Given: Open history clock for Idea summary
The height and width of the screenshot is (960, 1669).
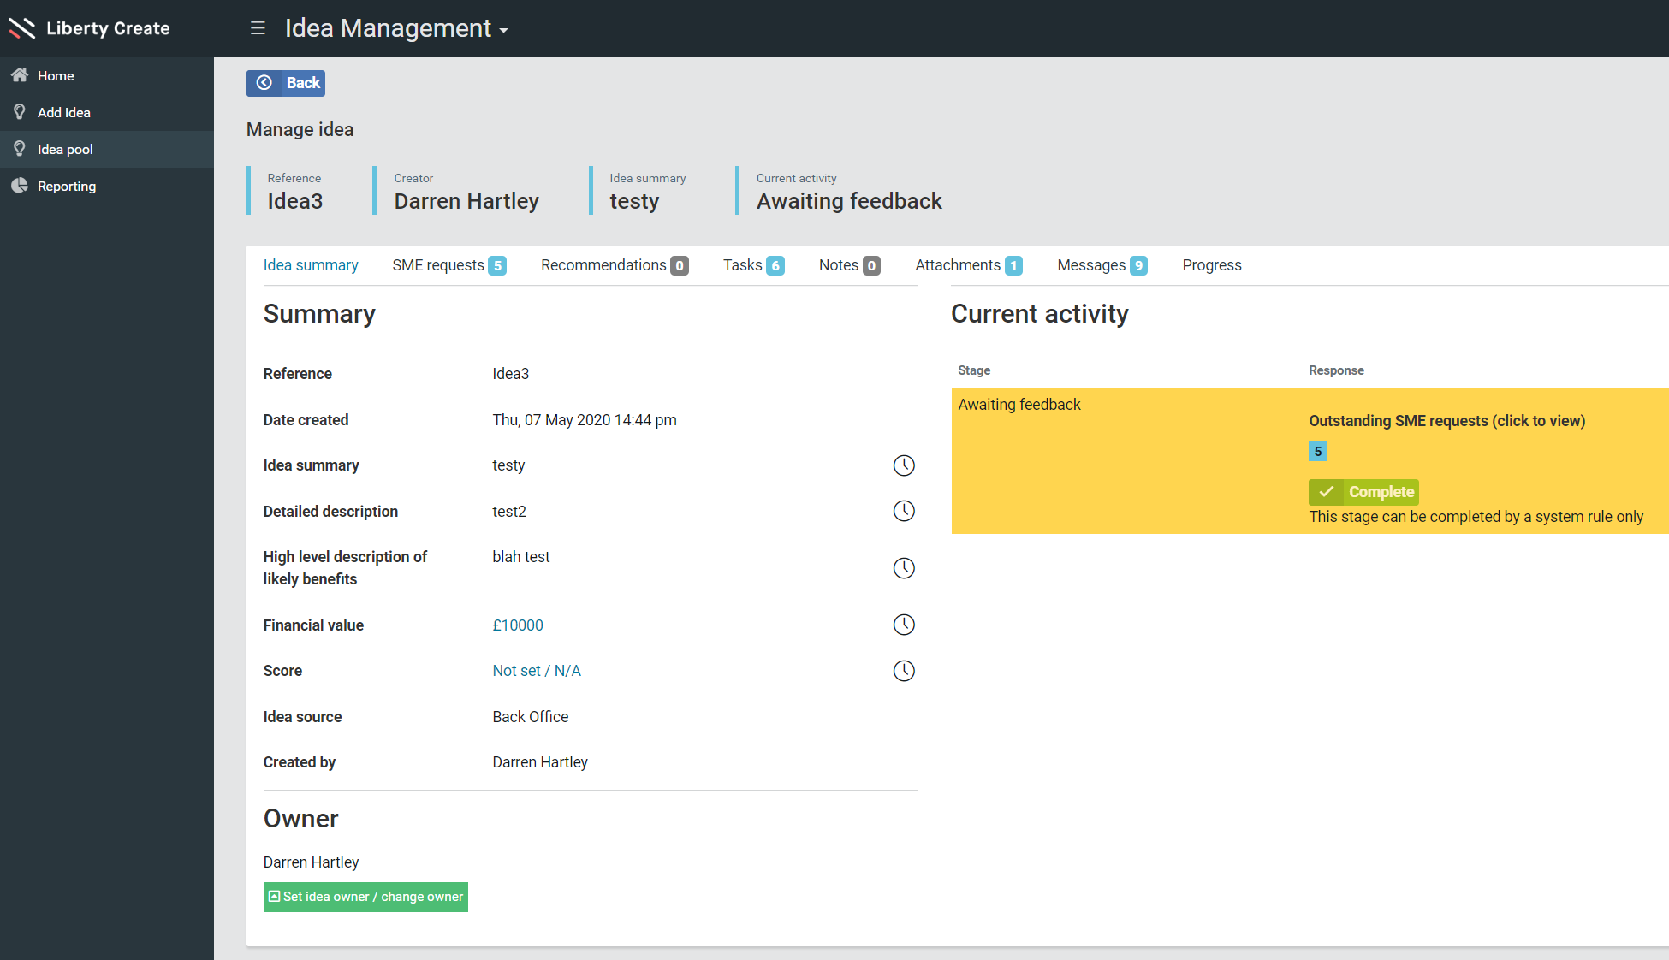Looking at the screenshot, I should (x=904, y=465).
